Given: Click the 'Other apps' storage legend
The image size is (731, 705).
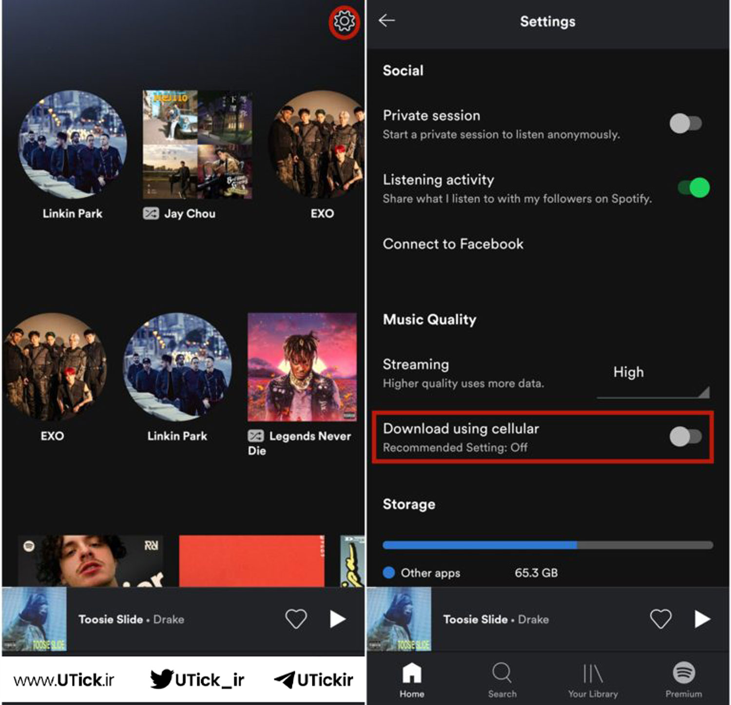Looking at the screenshot, I should click(422, 572).
